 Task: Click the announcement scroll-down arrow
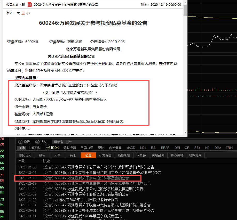185,132
